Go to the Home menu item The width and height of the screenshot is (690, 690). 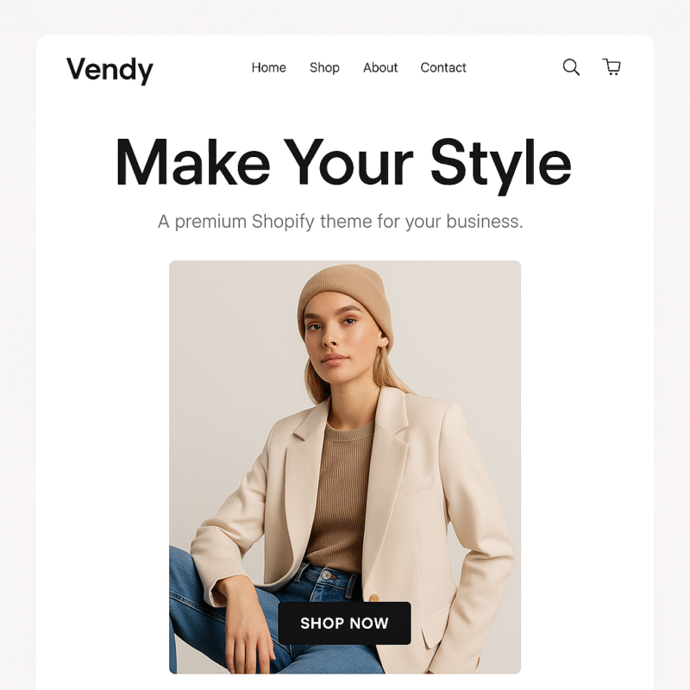coord(269,67)
